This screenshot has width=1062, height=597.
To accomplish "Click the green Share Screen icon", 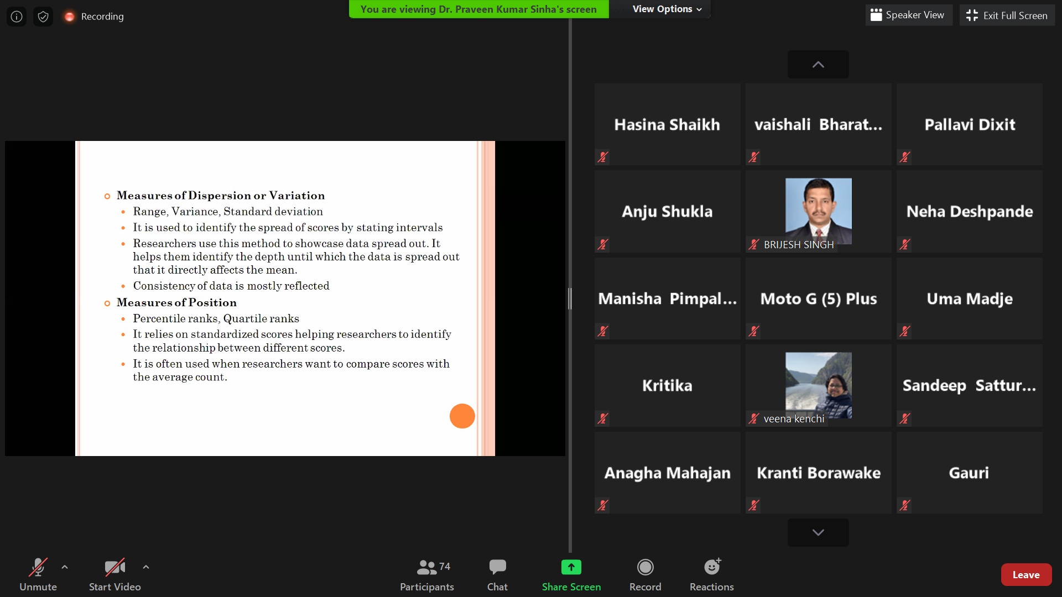I will coord(571,567).
